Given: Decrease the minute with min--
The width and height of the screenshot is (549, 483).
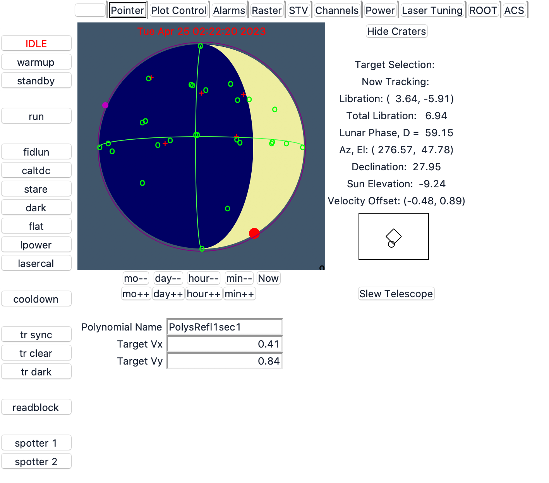Looking at the screenshot, I should pyautogui.click(x=239, y=278).
